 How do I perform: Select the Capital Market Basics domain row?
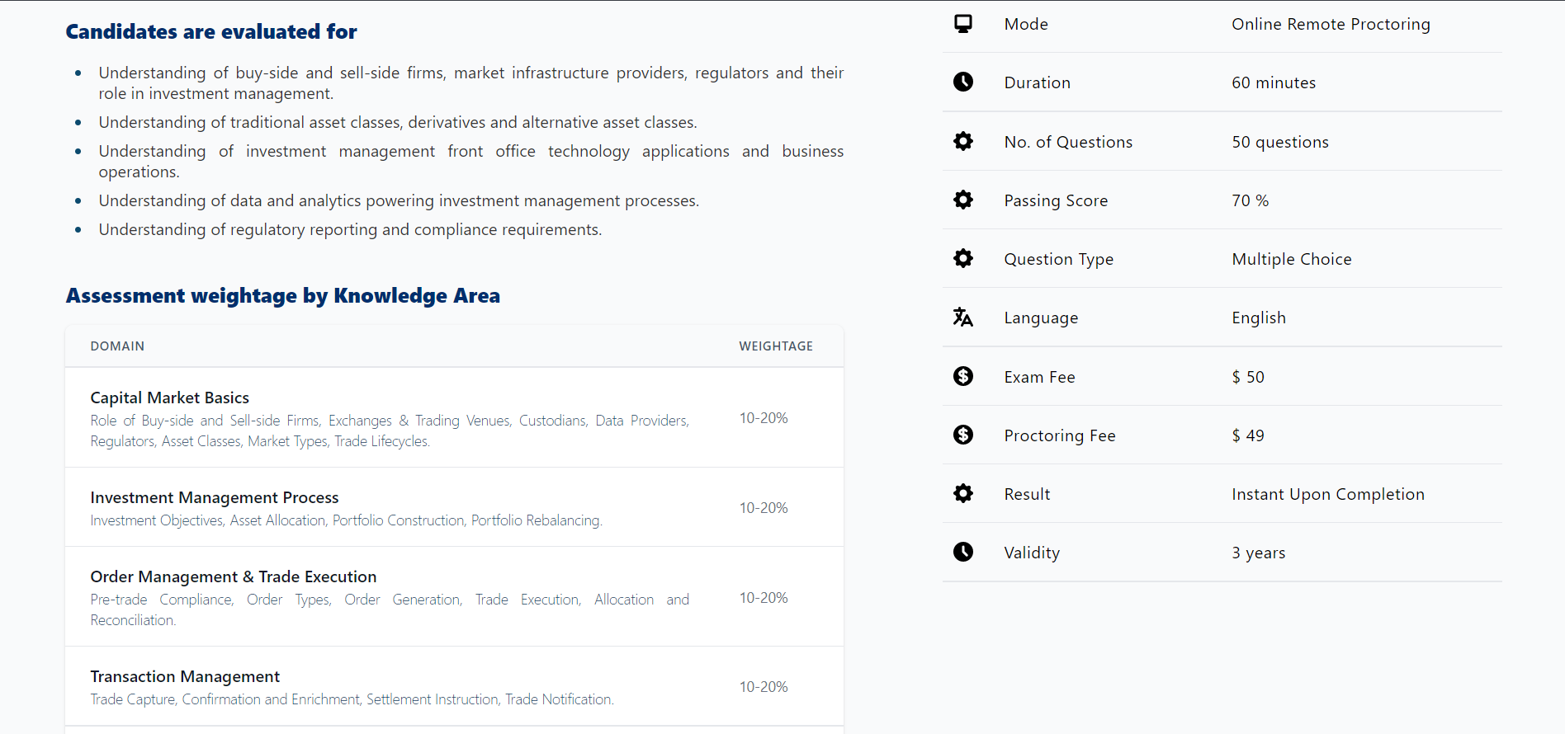tap(454, 418)
